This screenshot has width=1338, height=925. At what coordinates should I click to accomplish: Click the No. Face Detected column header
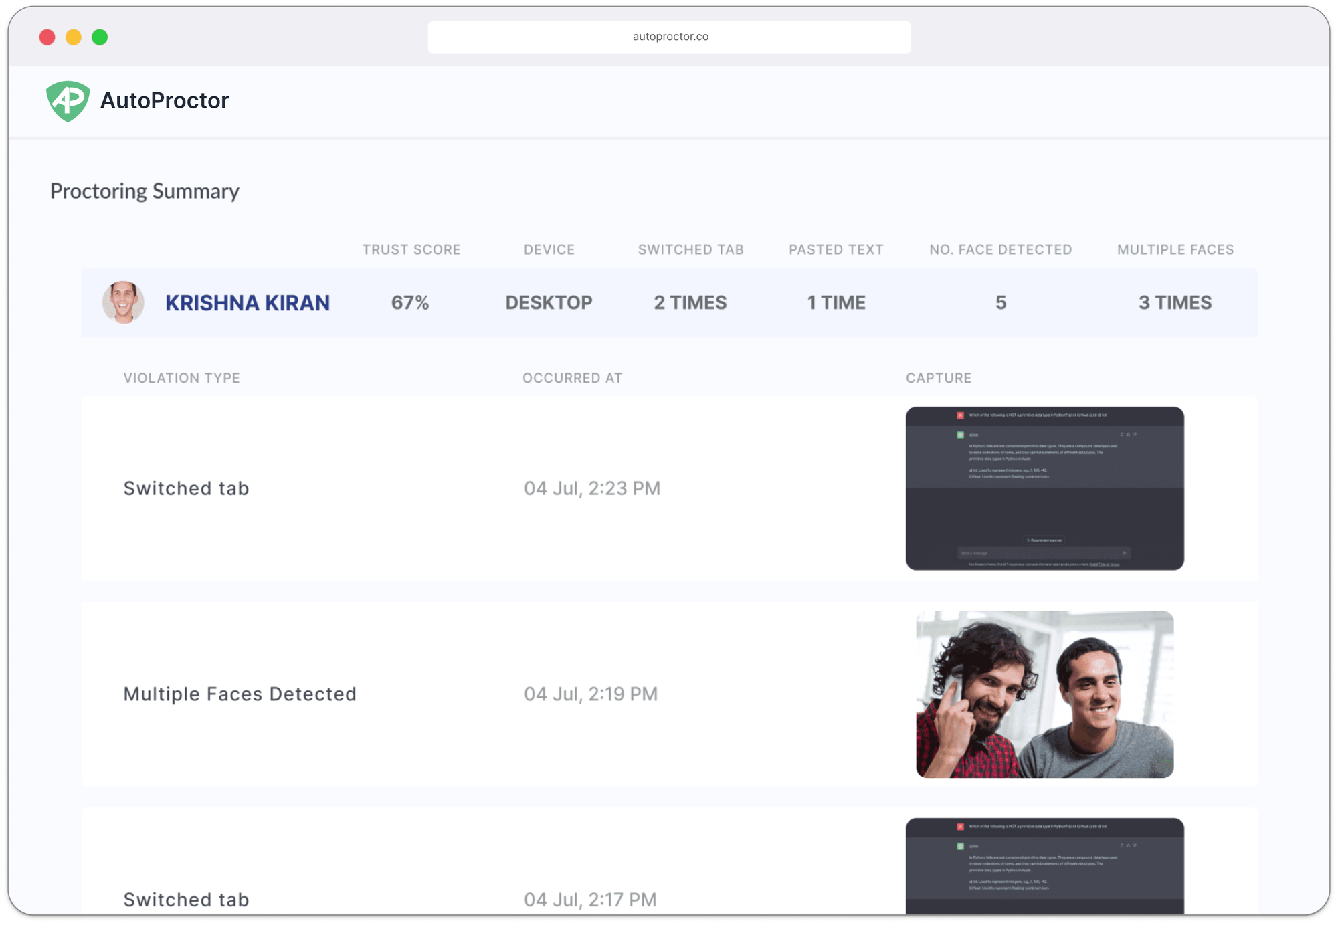pyautogui.click(x=999, y=250)
